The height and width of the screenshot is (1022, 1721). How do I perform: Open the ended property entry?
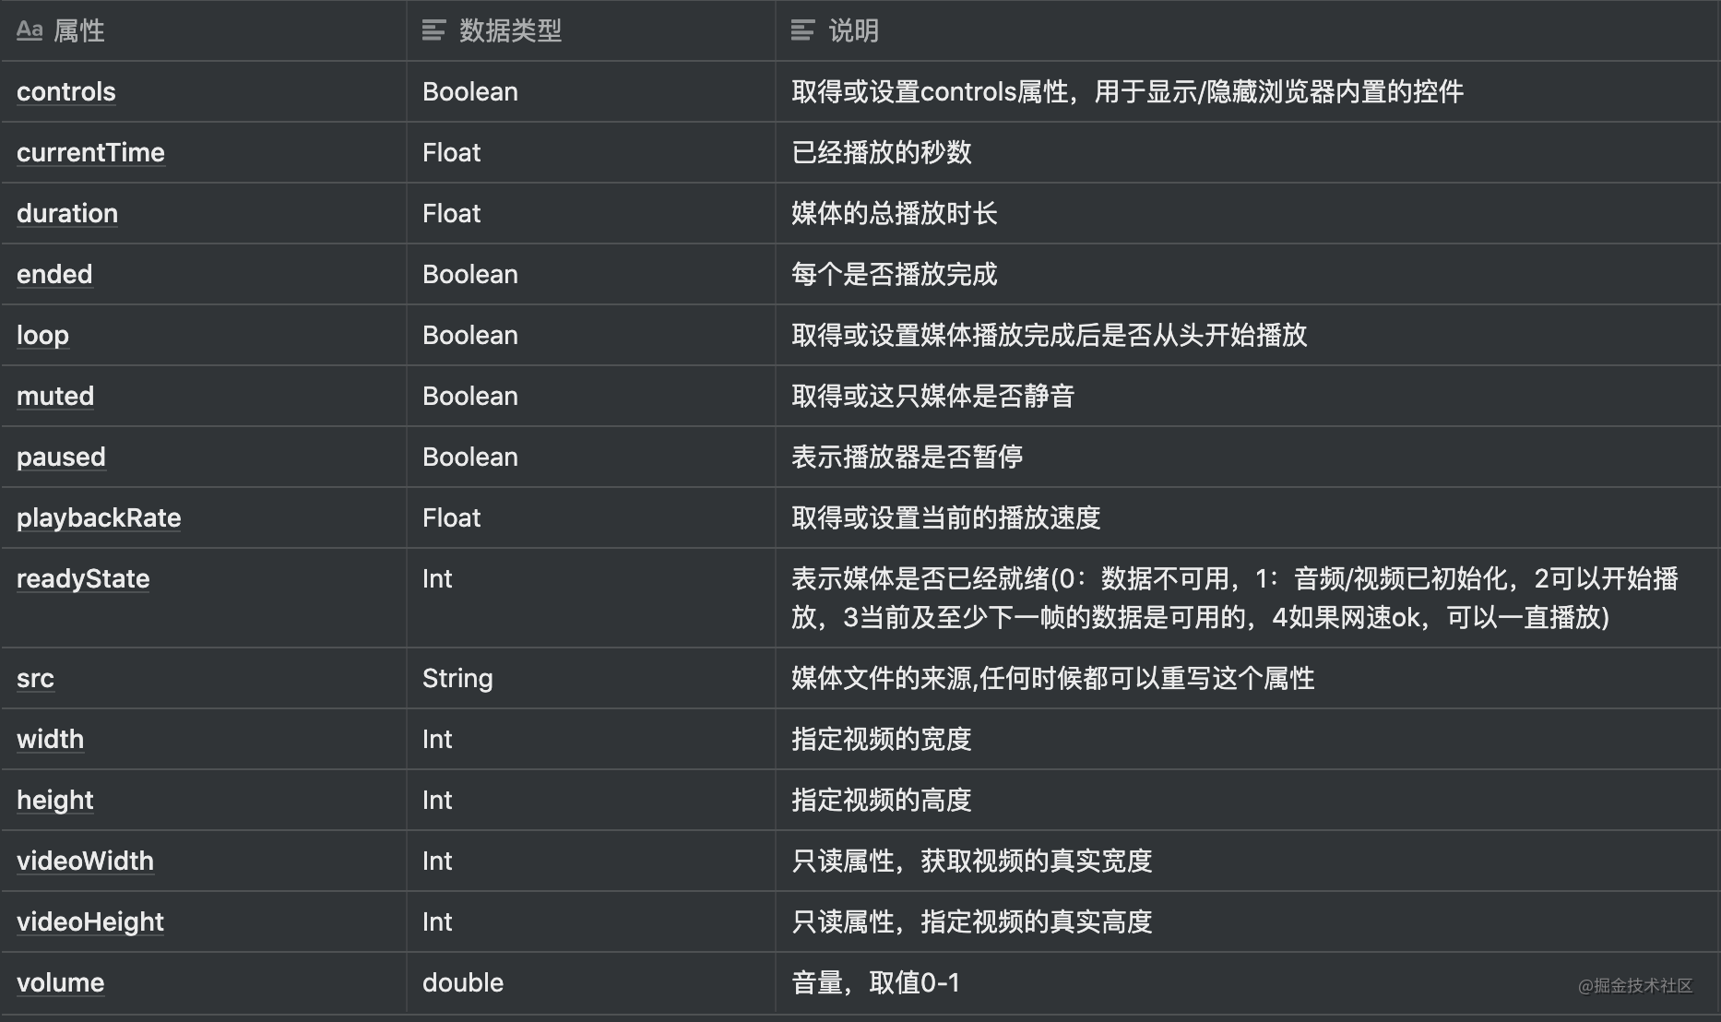click(x=54, y=274)
